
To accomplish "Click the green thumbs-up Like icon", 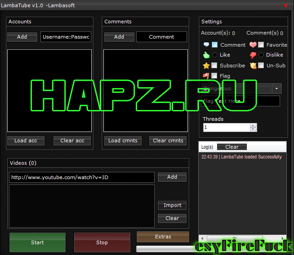I will pos(206,55).
